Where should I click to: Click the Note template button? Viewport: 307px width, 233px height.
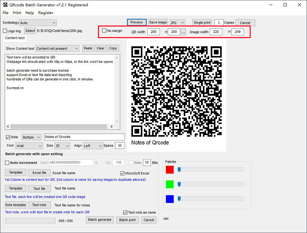[x=15, y=205]
